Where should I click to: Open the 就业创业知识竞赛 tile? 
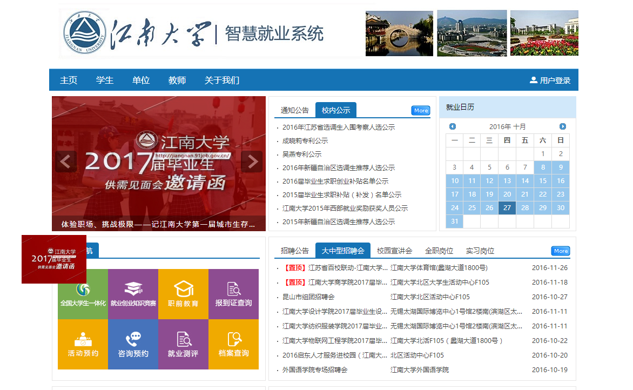pyautogui.click(x=133, y=294)
